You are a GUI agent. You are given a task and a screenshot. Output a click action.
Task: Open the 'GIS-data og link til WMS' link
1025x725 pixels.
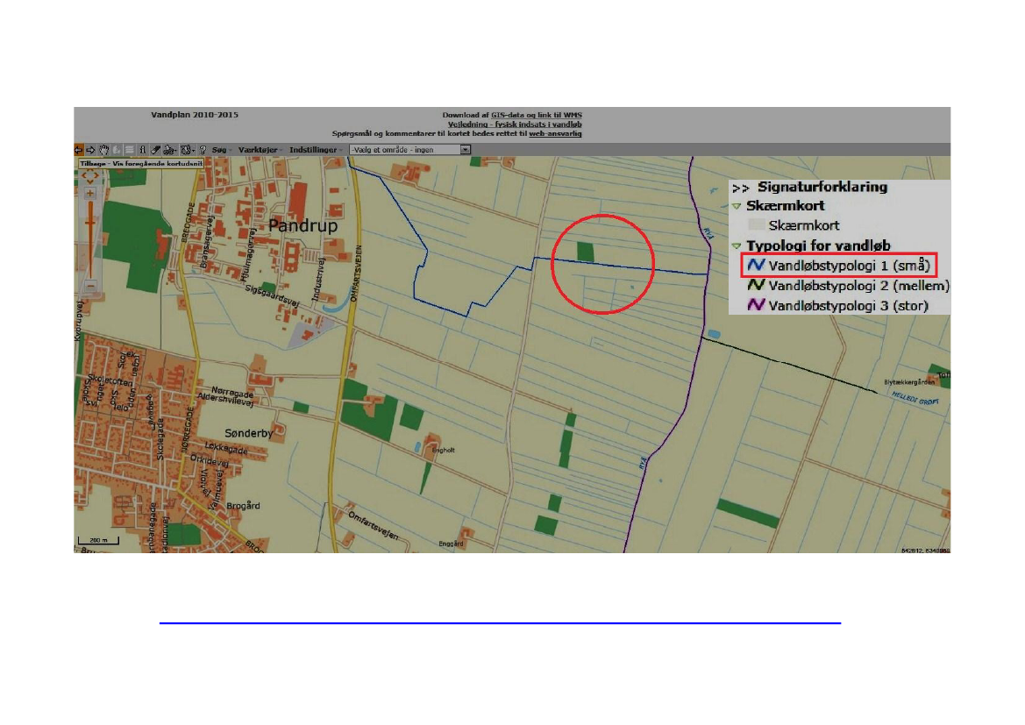pos(536,115)
